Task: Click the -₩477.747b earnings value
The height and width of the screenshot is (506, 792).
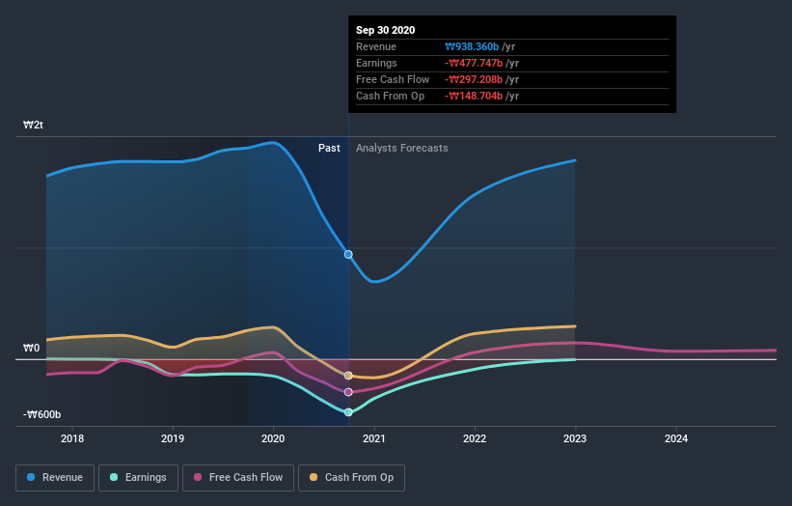Action: 474,63
